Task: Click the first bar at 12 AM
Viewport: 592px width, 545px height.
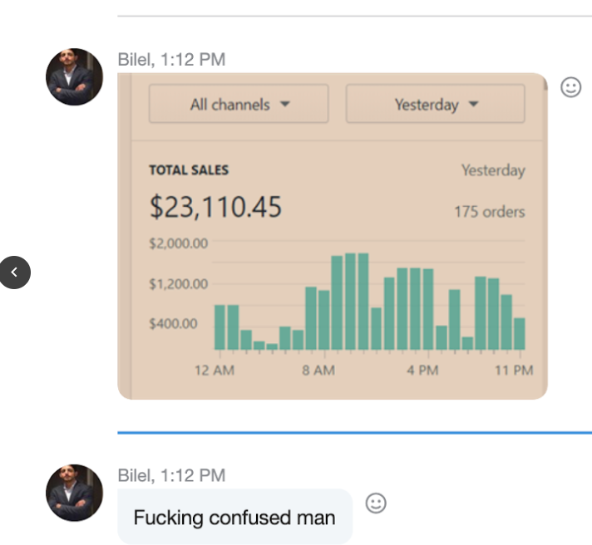Action: pyautogui.click(x=220, y=327)
